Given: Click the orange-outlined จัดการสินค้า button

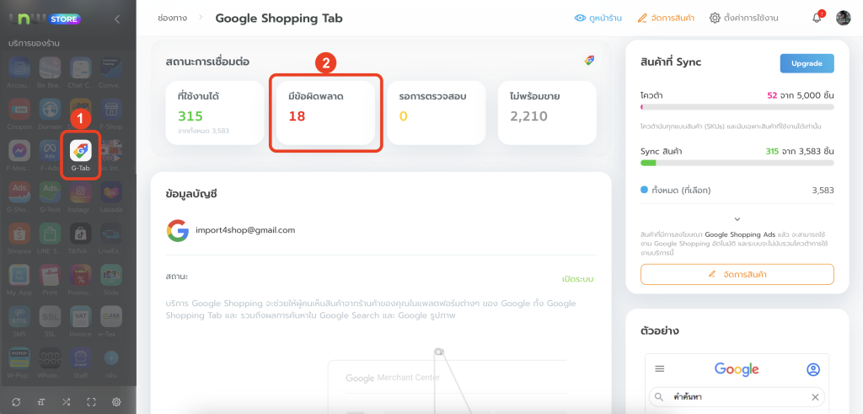Looking at the screenshot, I should coord(737,274).
